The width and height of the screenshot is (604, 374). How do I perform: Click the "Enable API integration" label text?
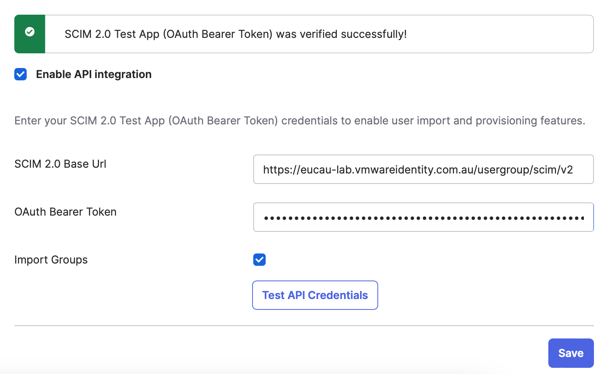(x=94, y=74)
